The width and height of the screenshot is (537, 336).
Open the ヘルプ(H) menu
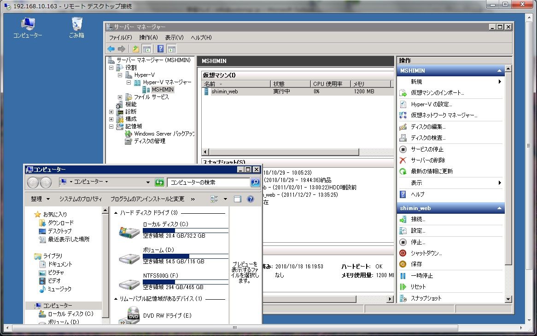201,38
